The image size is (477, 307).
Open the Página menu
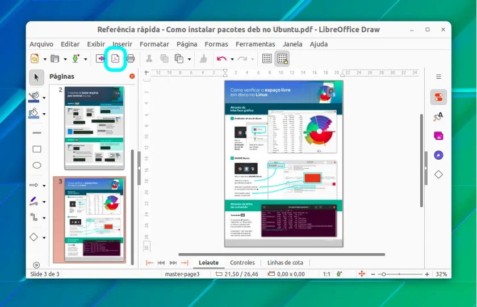pos(187,44)
